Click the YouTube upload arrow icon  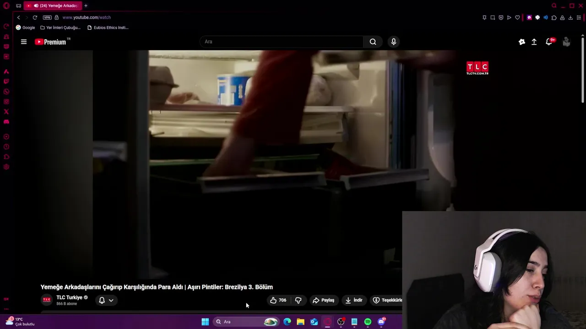click(534, 42)
